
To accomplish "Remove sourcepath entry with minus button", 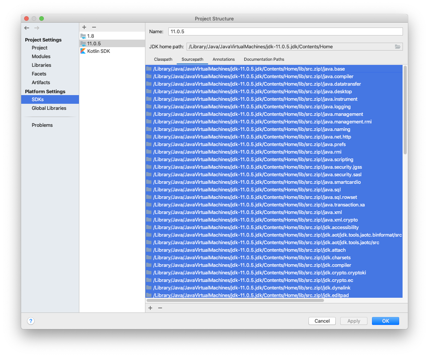I will coord(160,308).
